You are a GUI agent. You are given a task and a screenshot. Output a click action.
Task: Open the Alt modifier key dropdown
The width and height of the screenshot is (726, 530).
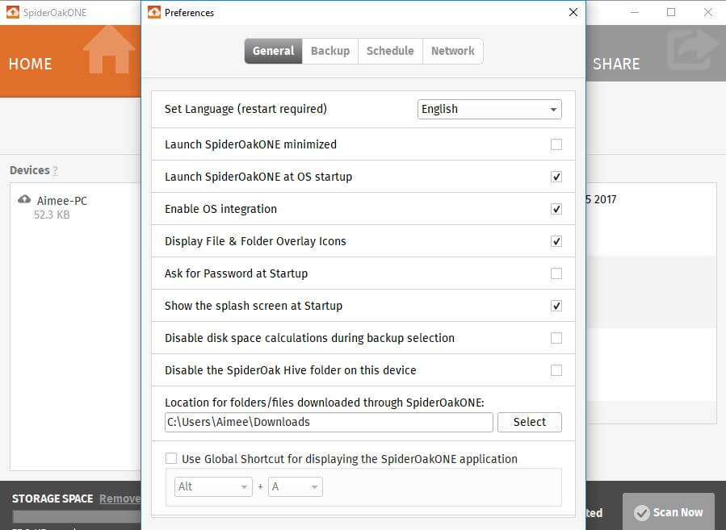tap(213, 486)
